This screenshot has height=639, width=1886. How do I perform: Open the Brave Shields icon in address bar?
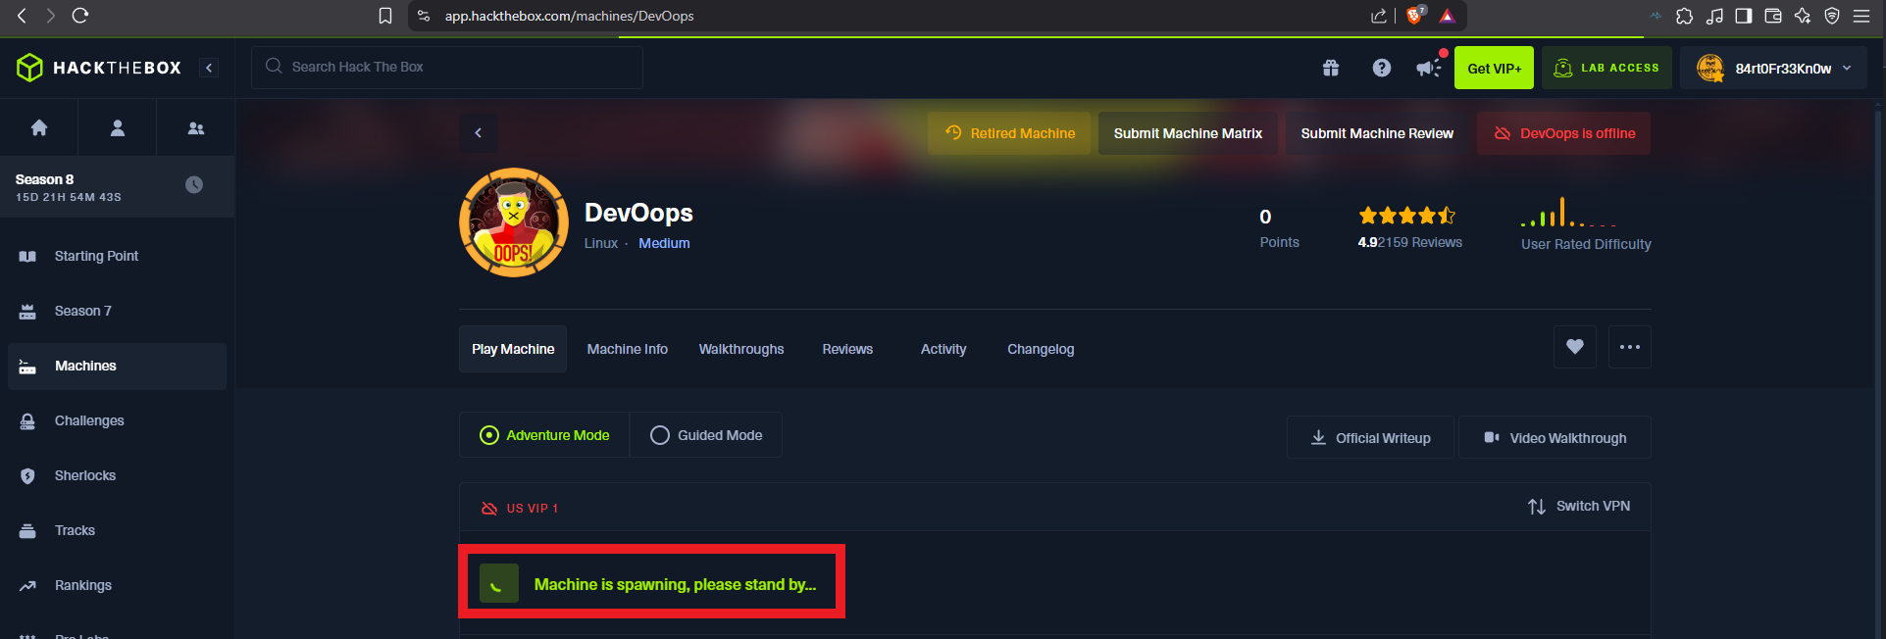pos(1414,16)
